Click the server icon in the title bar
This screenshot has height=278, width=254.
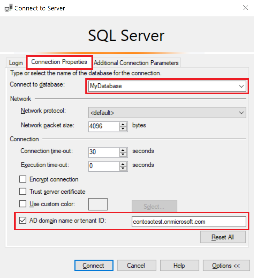coord(8,8)
